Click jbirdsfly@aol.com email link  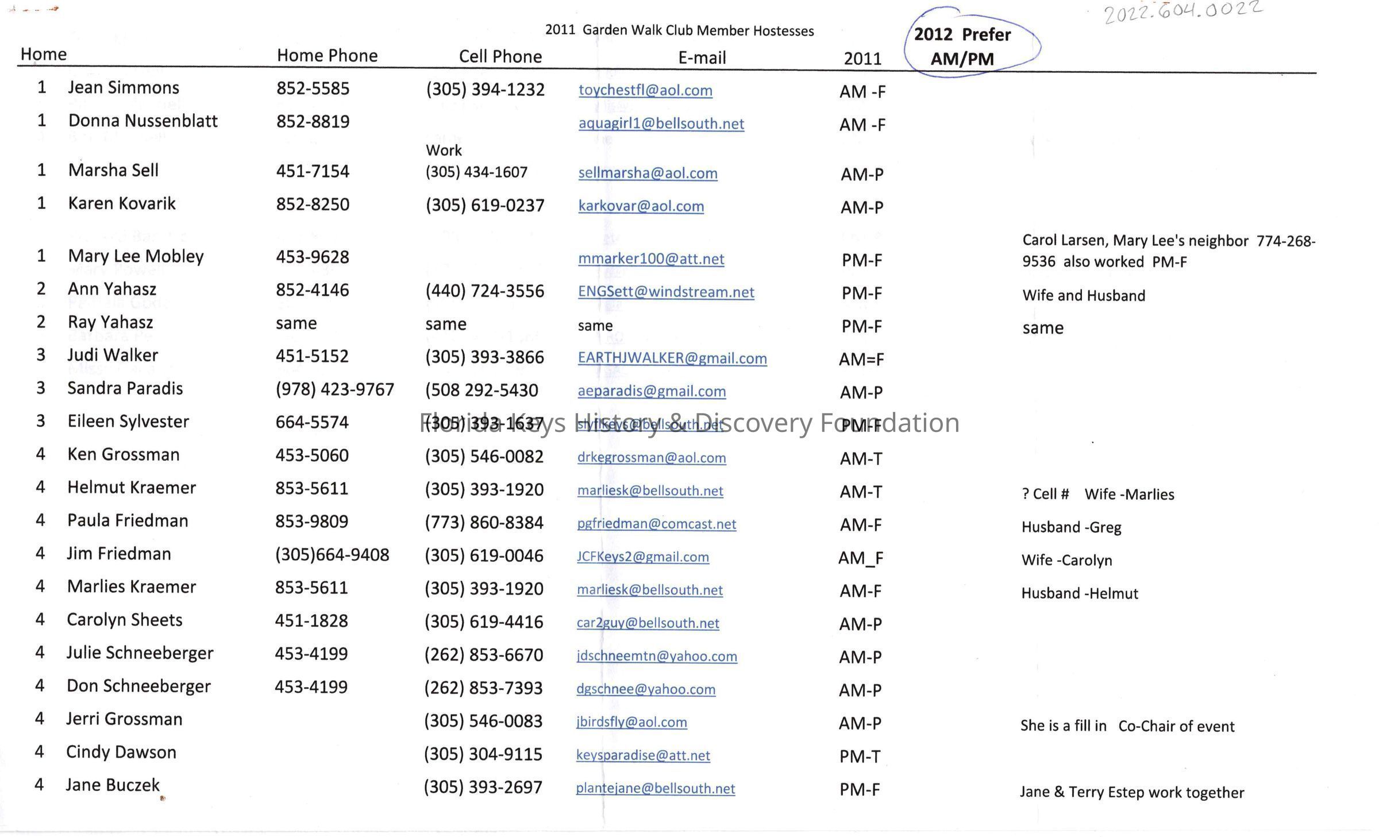[631, 722]
